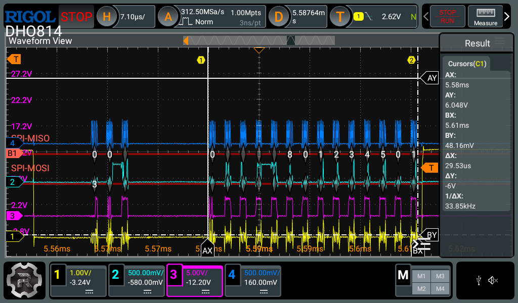This screenshot has width=518, height=303.
Task: Select the AY cursor handle
Action: (x=429, y=78)
